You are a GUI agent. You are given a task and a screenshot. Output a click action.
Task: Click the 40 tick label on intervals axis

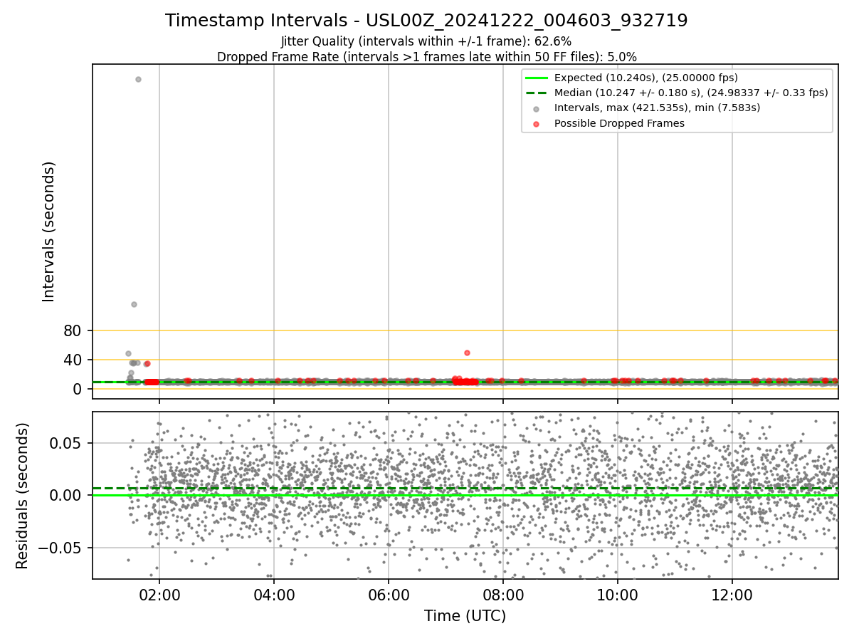click(x=73, y=360)
